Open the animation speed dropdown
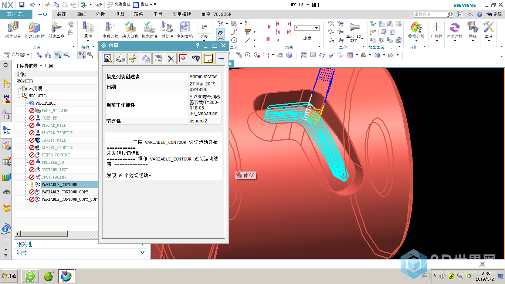 point(317,28)
